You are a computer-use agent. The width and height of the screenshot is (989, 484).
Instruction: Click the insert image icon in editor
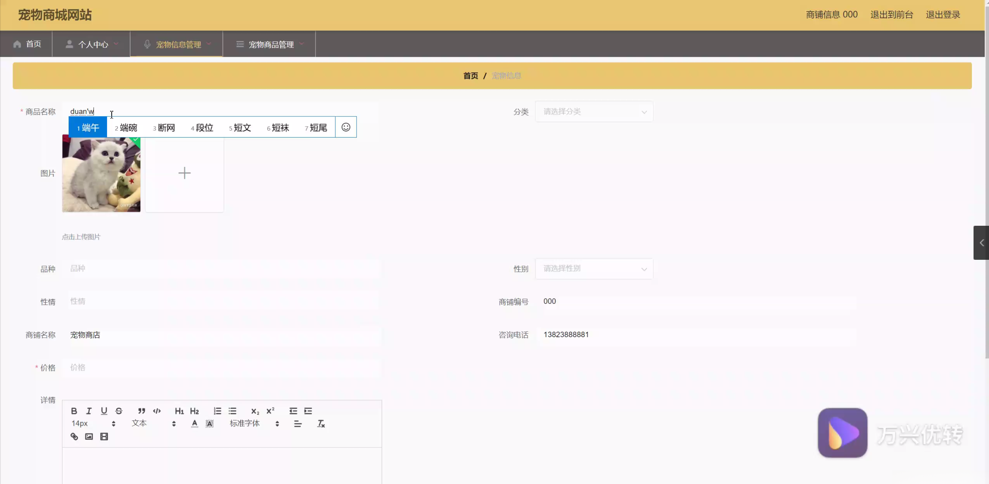click(x=89, y=436)
